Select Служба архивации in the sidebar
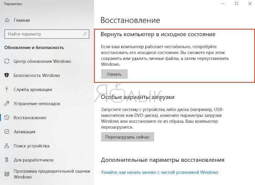255x185 pixels. pos(33,90)
